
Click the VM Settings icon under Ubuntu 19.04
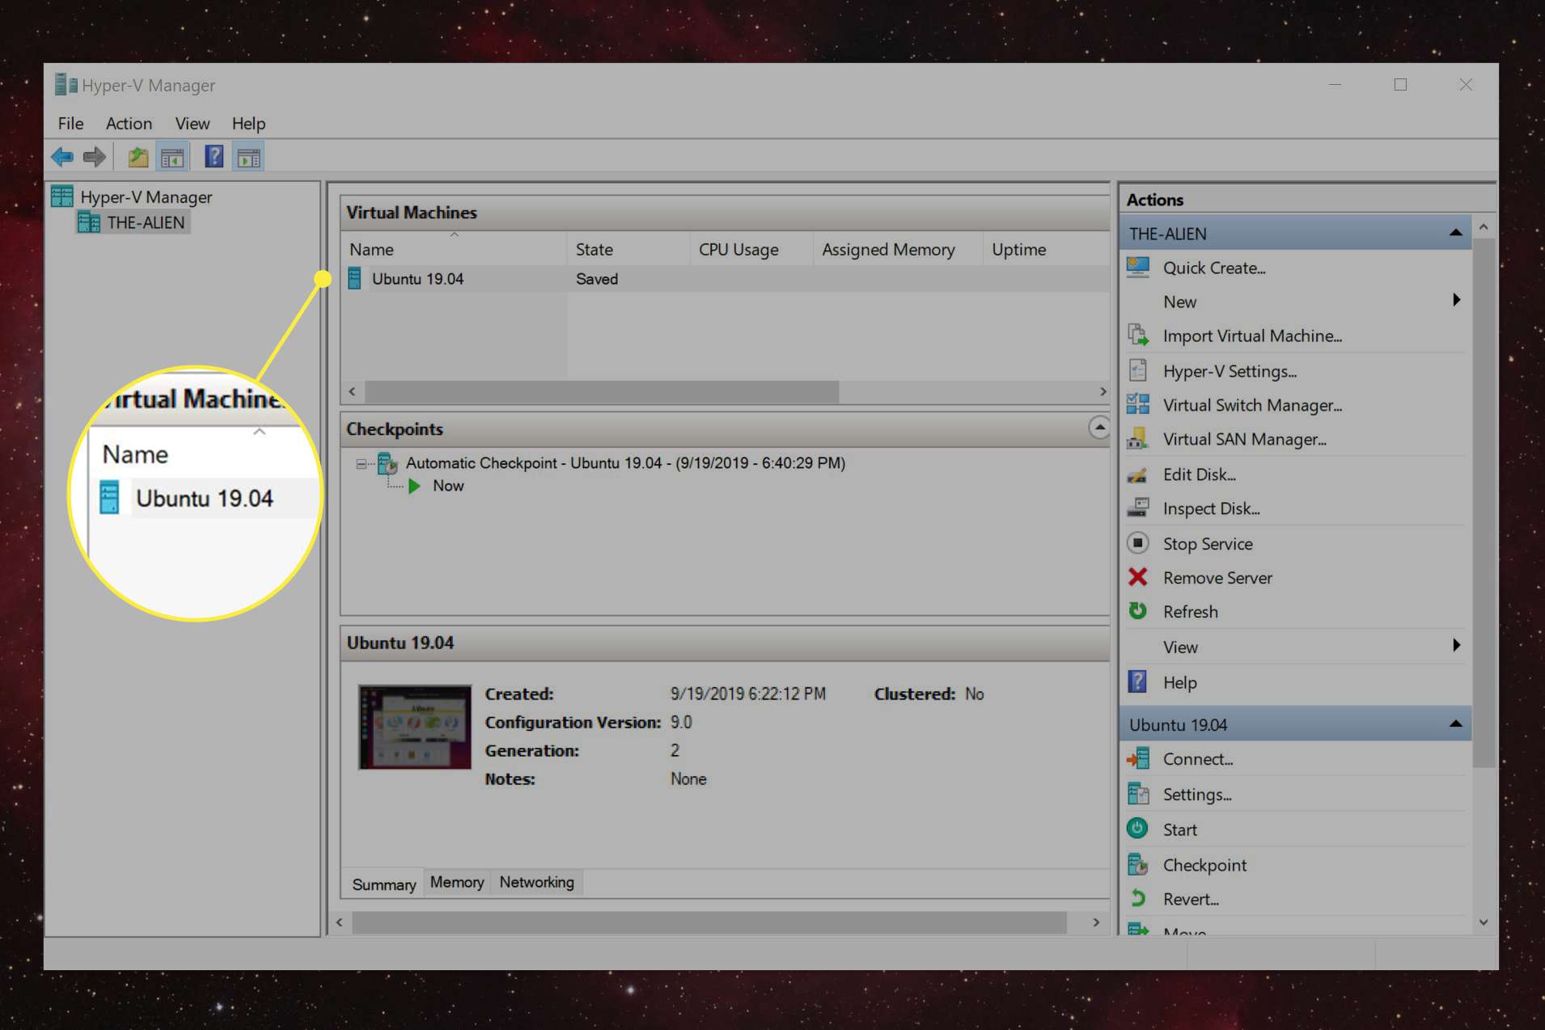(x=1138, y=795)
